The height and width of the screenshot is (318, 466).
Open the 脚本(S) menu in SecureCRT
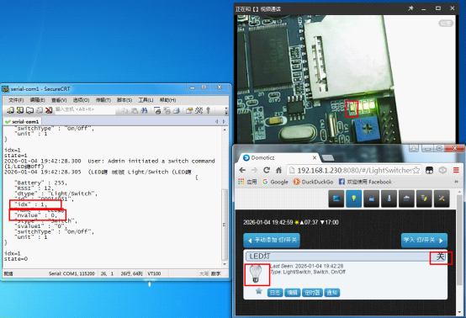pos(124,100)
